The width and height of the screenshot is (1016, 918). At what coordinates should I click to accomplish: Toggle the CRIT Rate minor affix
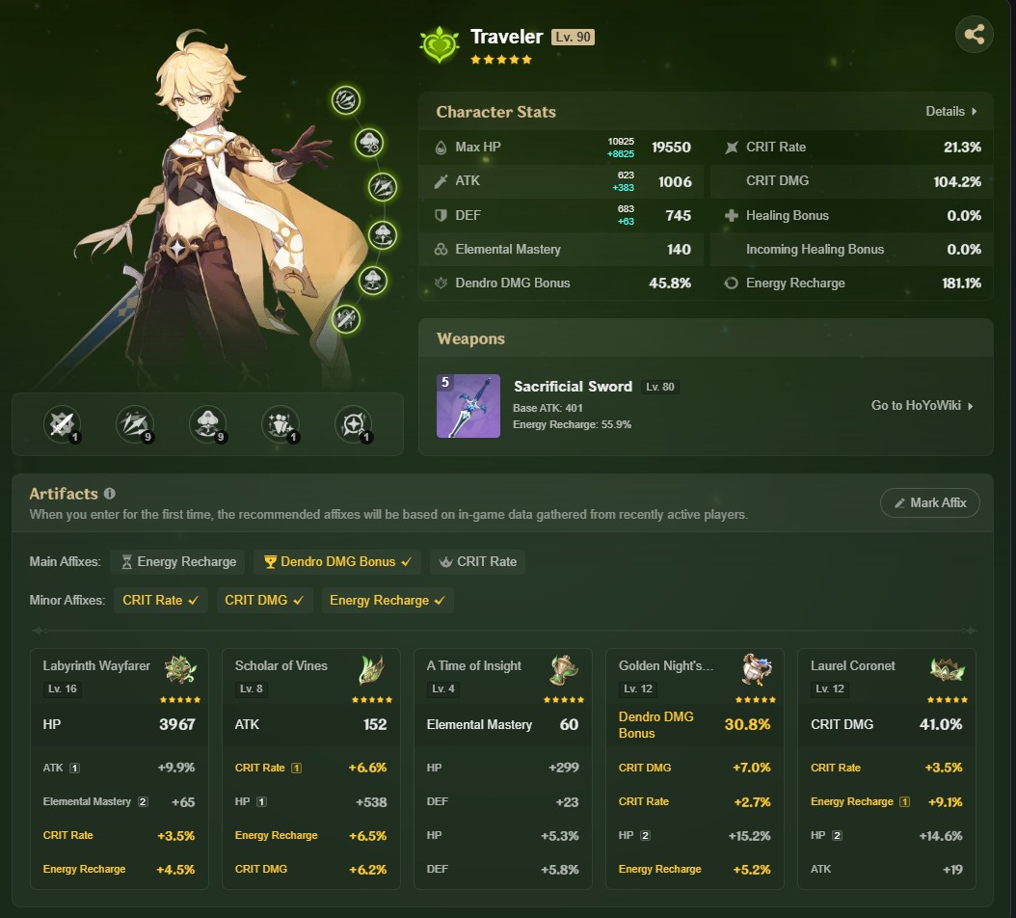(160, 601)
